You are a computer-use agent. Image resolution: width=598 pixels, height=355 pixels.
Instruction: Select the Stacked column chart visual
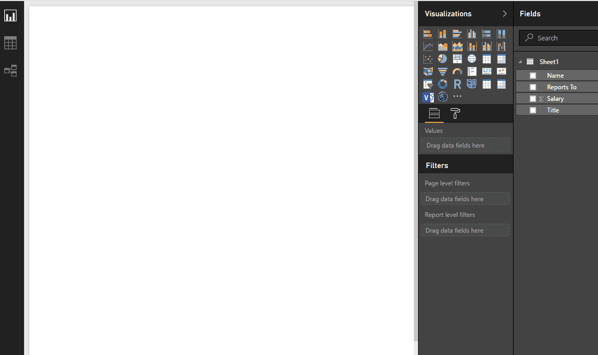coord(442,34)
